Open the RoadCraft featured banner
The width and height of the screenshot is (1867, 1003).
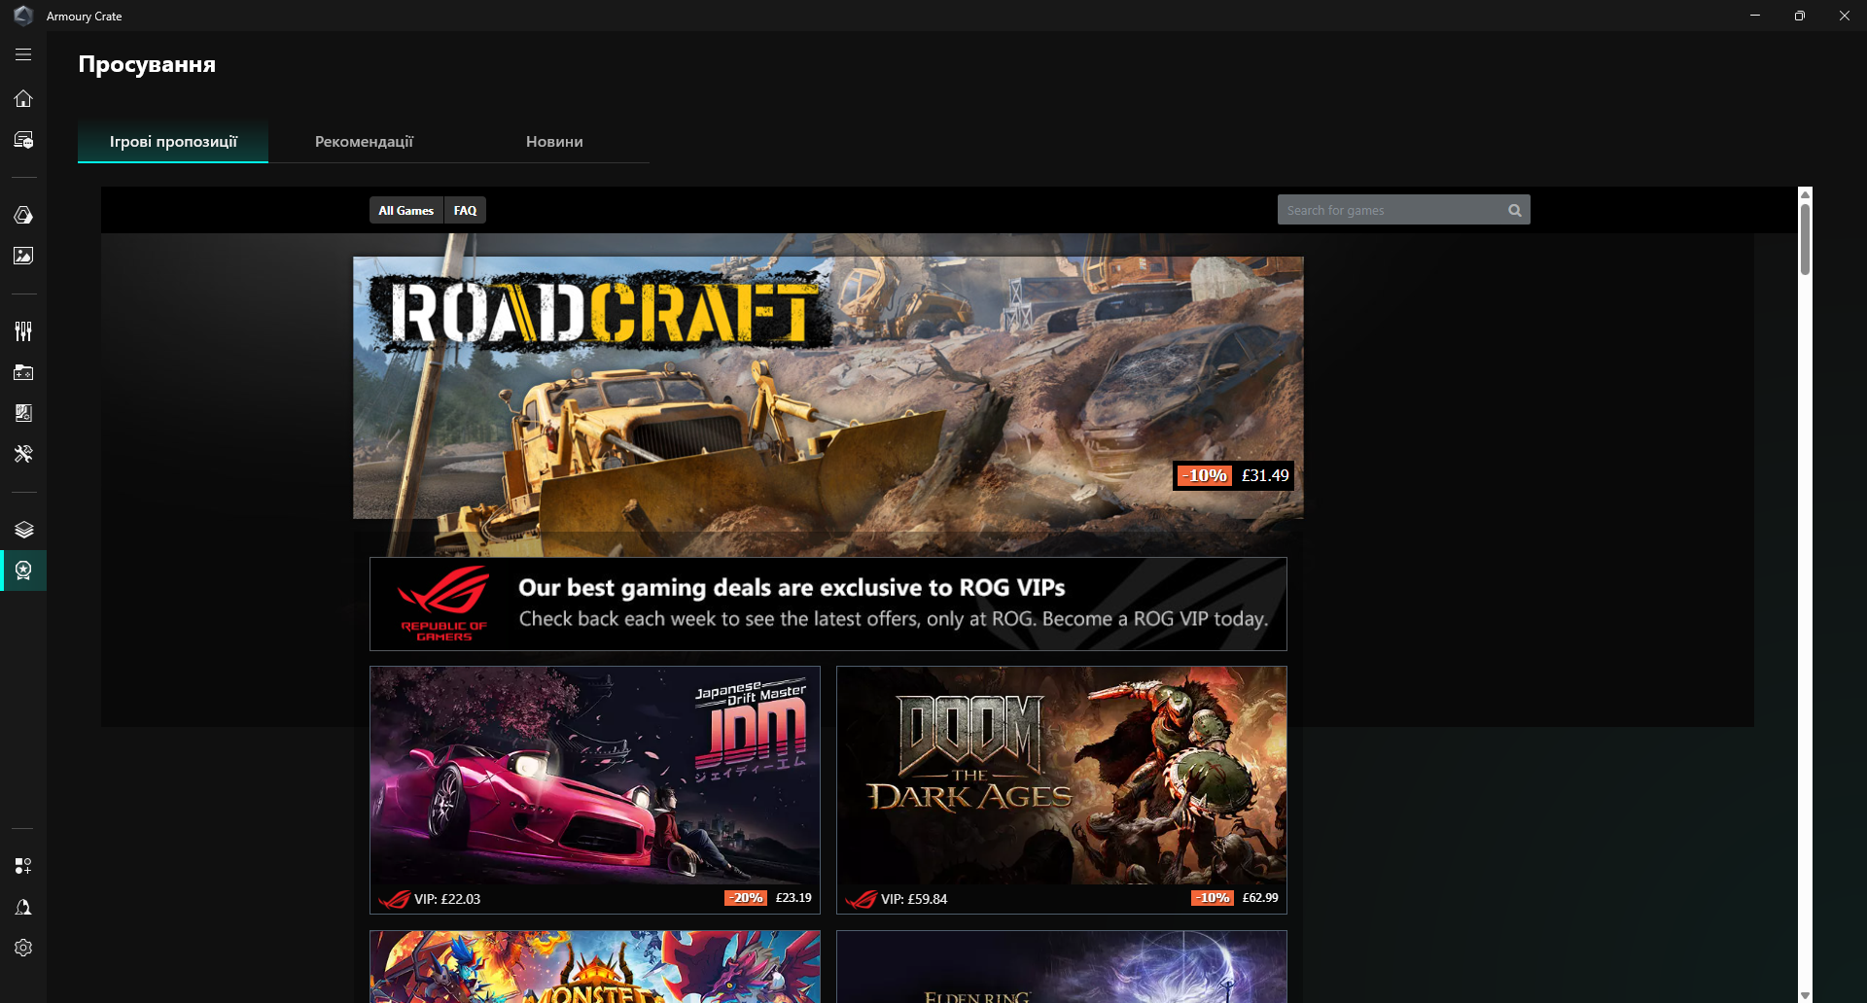pyautogui.click(x=828, y=388)
